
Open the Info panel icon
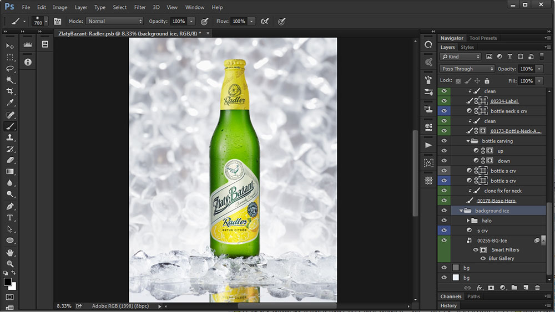click(x=28, y=62)
